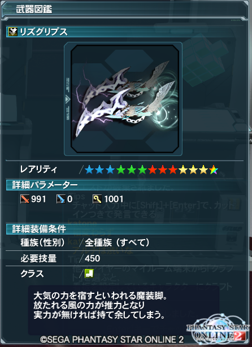Click the weapon description text box
This screenshot has height=347, width=252.
[x=124, y=310]
